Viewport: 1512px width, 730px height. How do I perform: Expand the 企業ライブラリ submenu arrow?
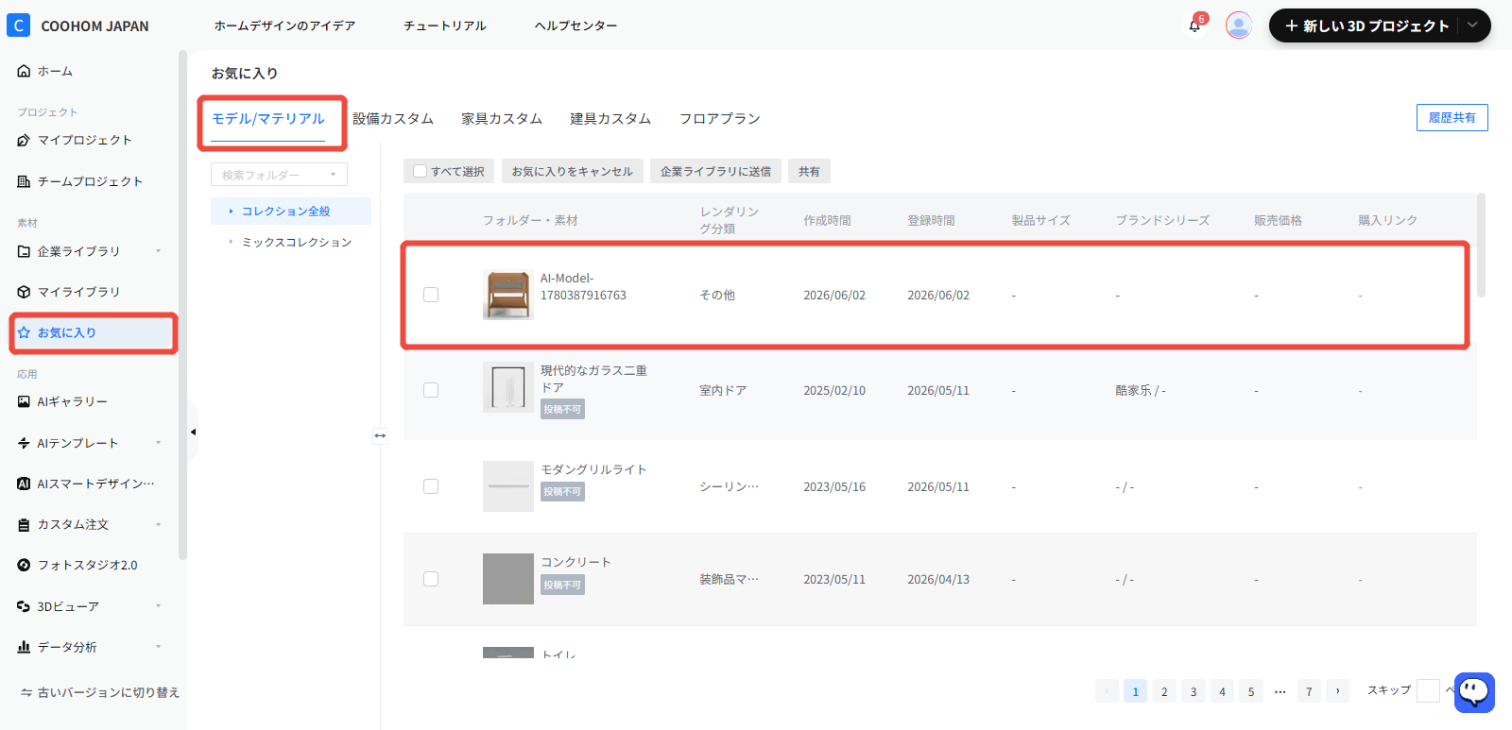point(158,251)
